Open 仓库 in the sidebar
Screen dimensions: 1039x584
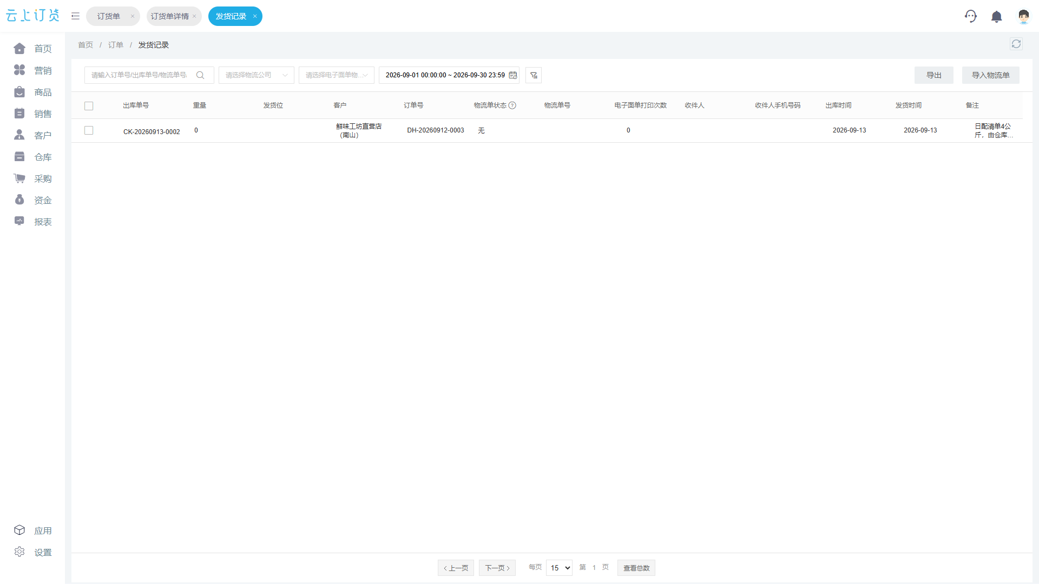point(32,157)
